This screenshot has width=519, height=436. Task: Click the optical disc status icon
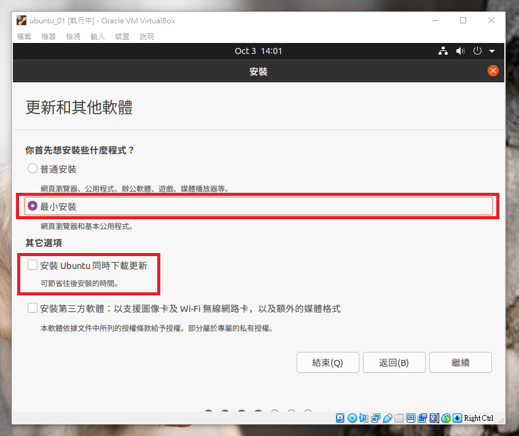[352, 418]
